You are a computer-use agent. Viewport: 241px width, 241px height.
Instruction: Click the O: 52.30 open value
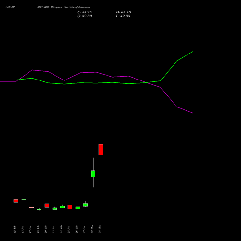pos(84,16)
